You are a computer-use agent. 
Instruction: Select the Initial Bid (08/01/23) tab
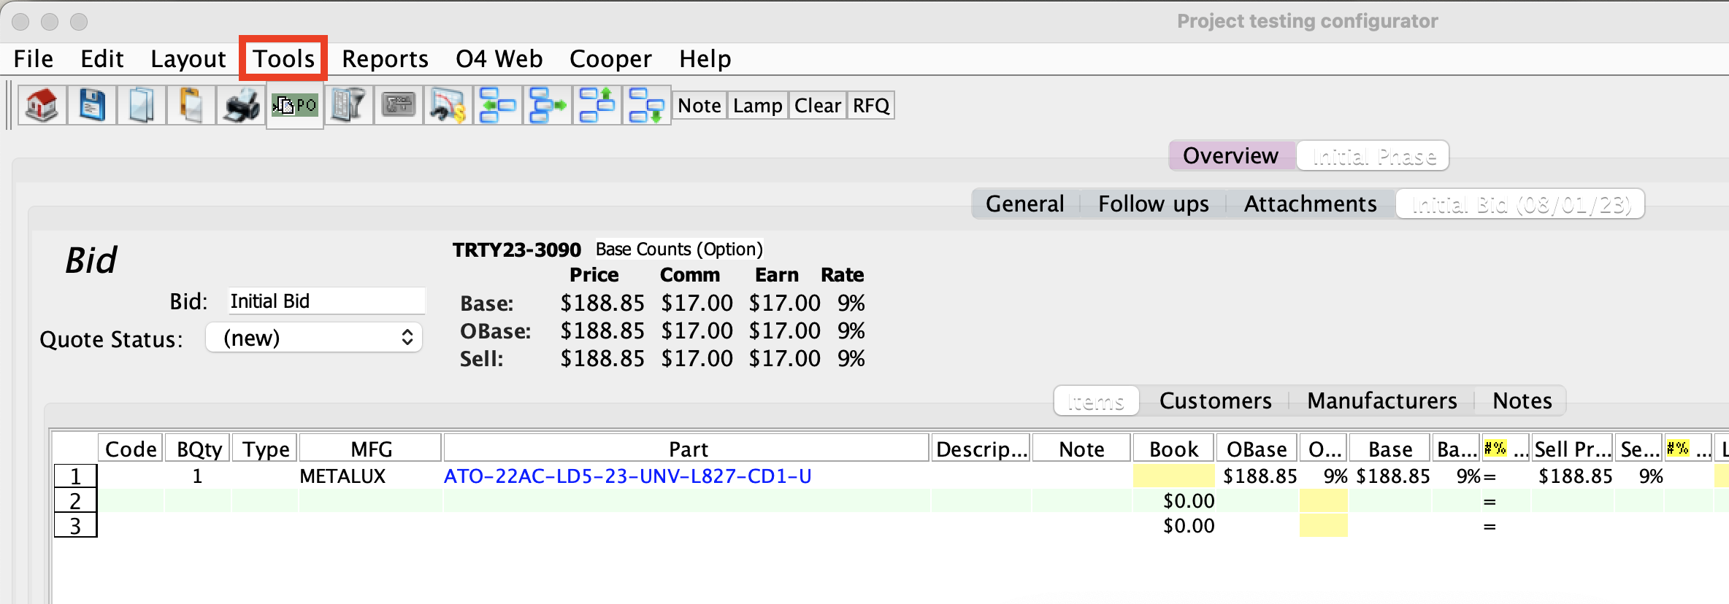tap(1521, 204)
